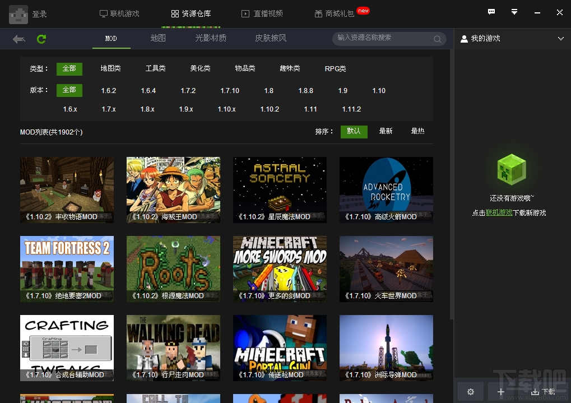Filter type by RPG类
This screenshot has height=403, width=571.
pos(335,68)
